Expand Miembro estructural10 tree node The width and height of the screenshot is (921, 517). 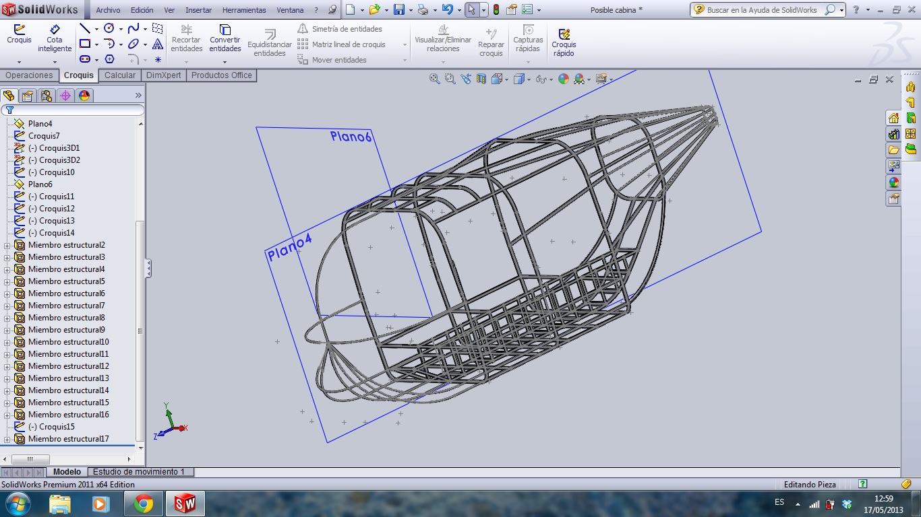click(x=7, y=342)
